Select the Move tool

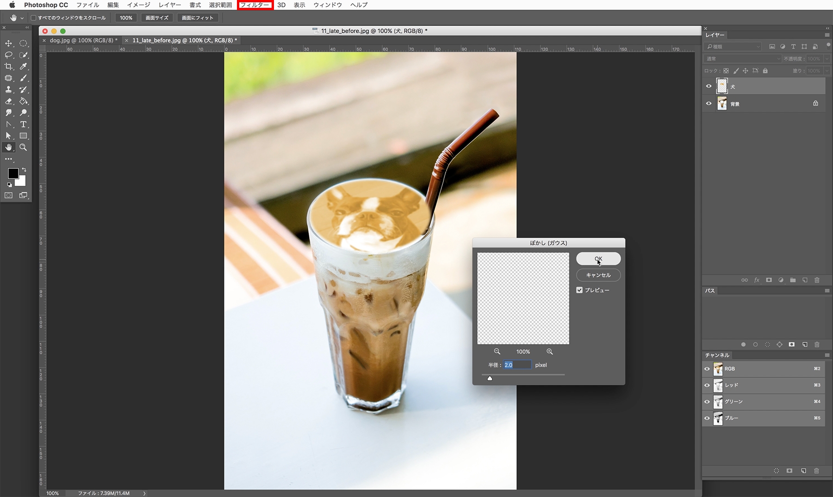point(9,43)
